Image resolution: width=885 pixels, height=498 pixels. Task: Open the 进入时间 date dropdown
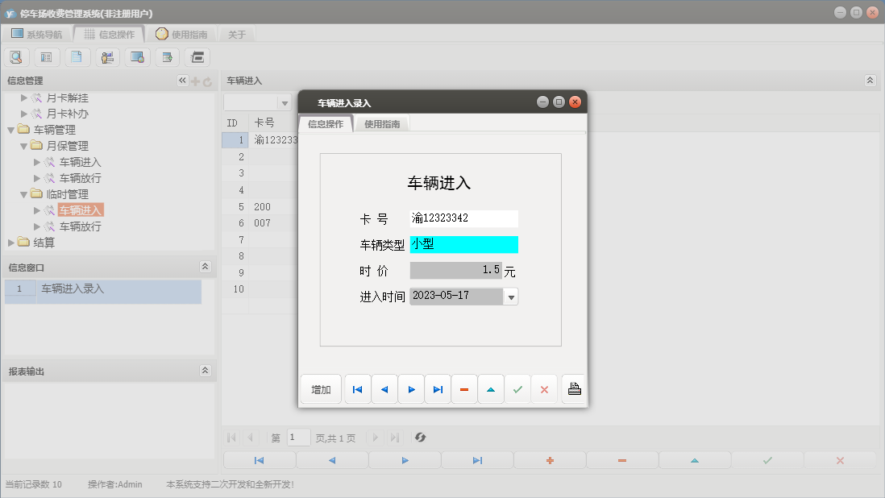point(511,297)
